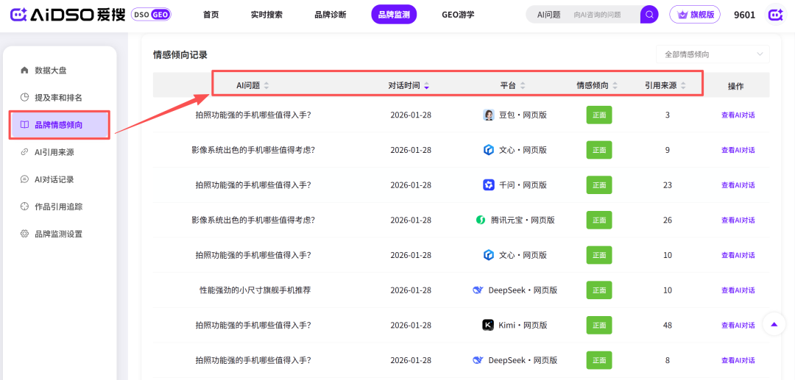Screen dimensions: 795x380
Task: Click the AiDSO logo icon
Action: [19, 15]
